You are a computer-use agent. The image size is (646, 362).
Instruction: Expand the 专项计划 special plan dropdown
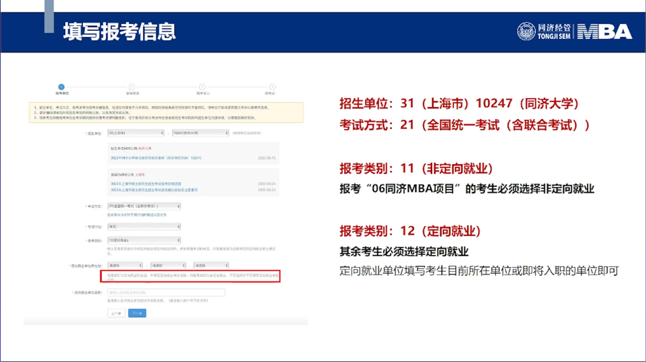click(144, 227)
